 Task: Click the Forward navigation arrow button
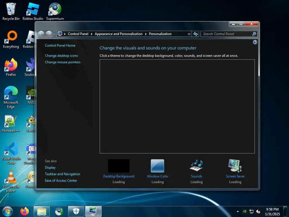pos(49,34)
